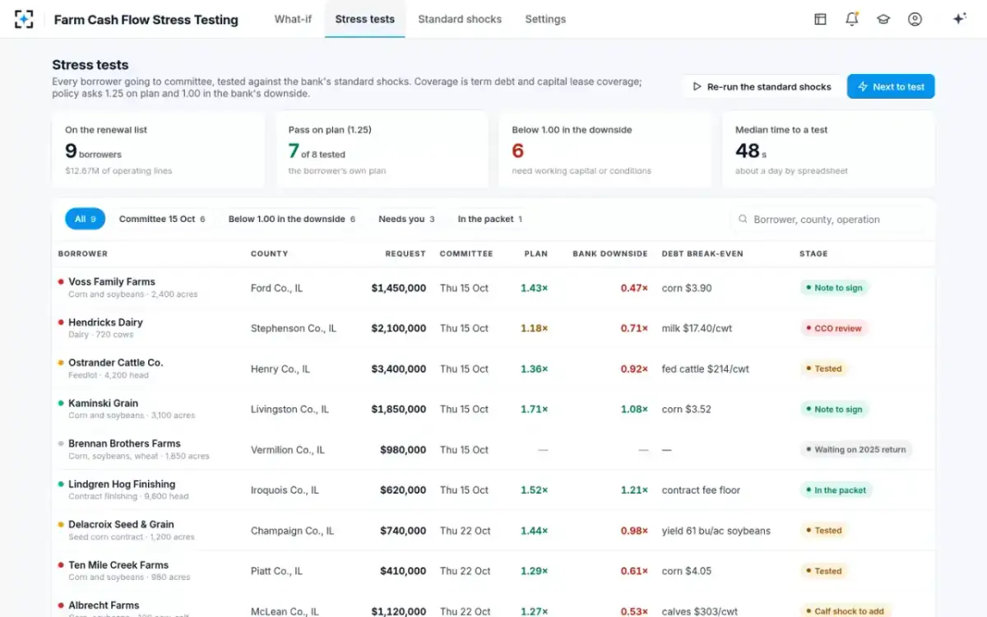Sort by the County column header
Viewport: 987px width, 617px height.
click(x=270, y=253)
